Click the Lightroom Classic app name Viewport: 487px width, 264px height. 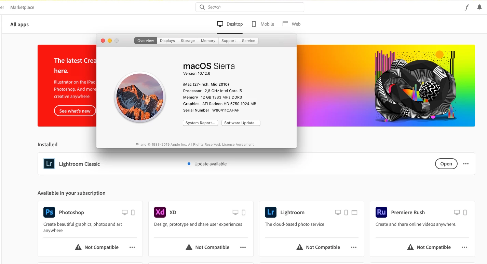click(x=79, y=164)
